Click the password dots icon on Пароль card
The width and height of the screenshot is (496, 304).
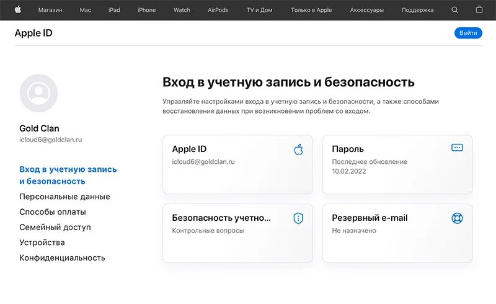tap(457, 148)
